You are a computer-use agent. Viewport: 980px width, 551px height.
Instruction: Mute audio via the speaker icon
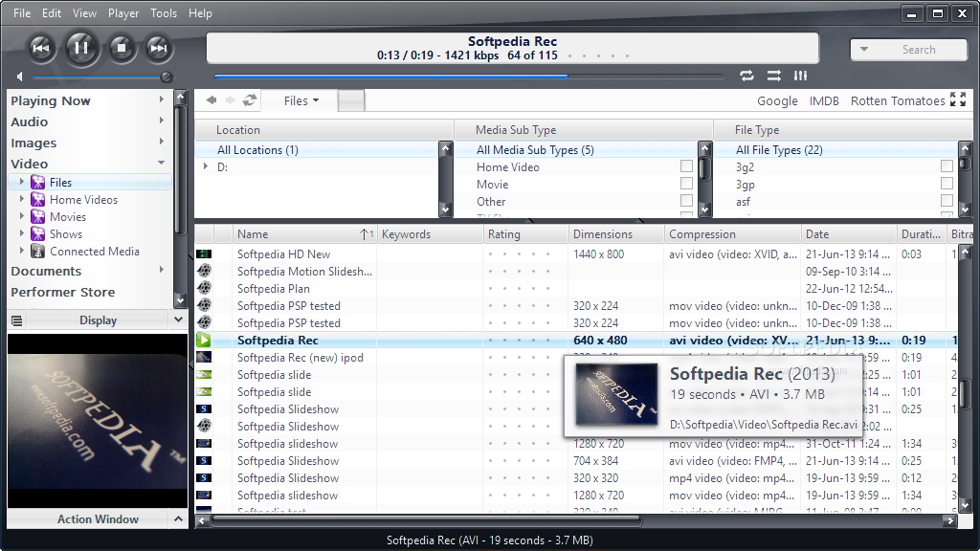click(20, 77)
